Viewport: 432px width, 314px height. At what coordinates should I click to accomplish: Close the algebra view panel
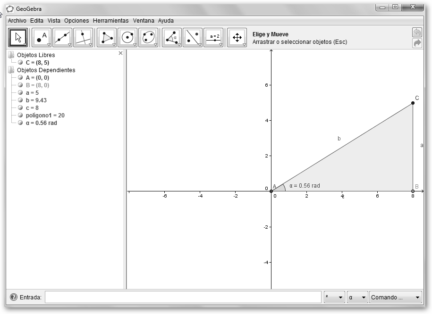coord(120,53)
